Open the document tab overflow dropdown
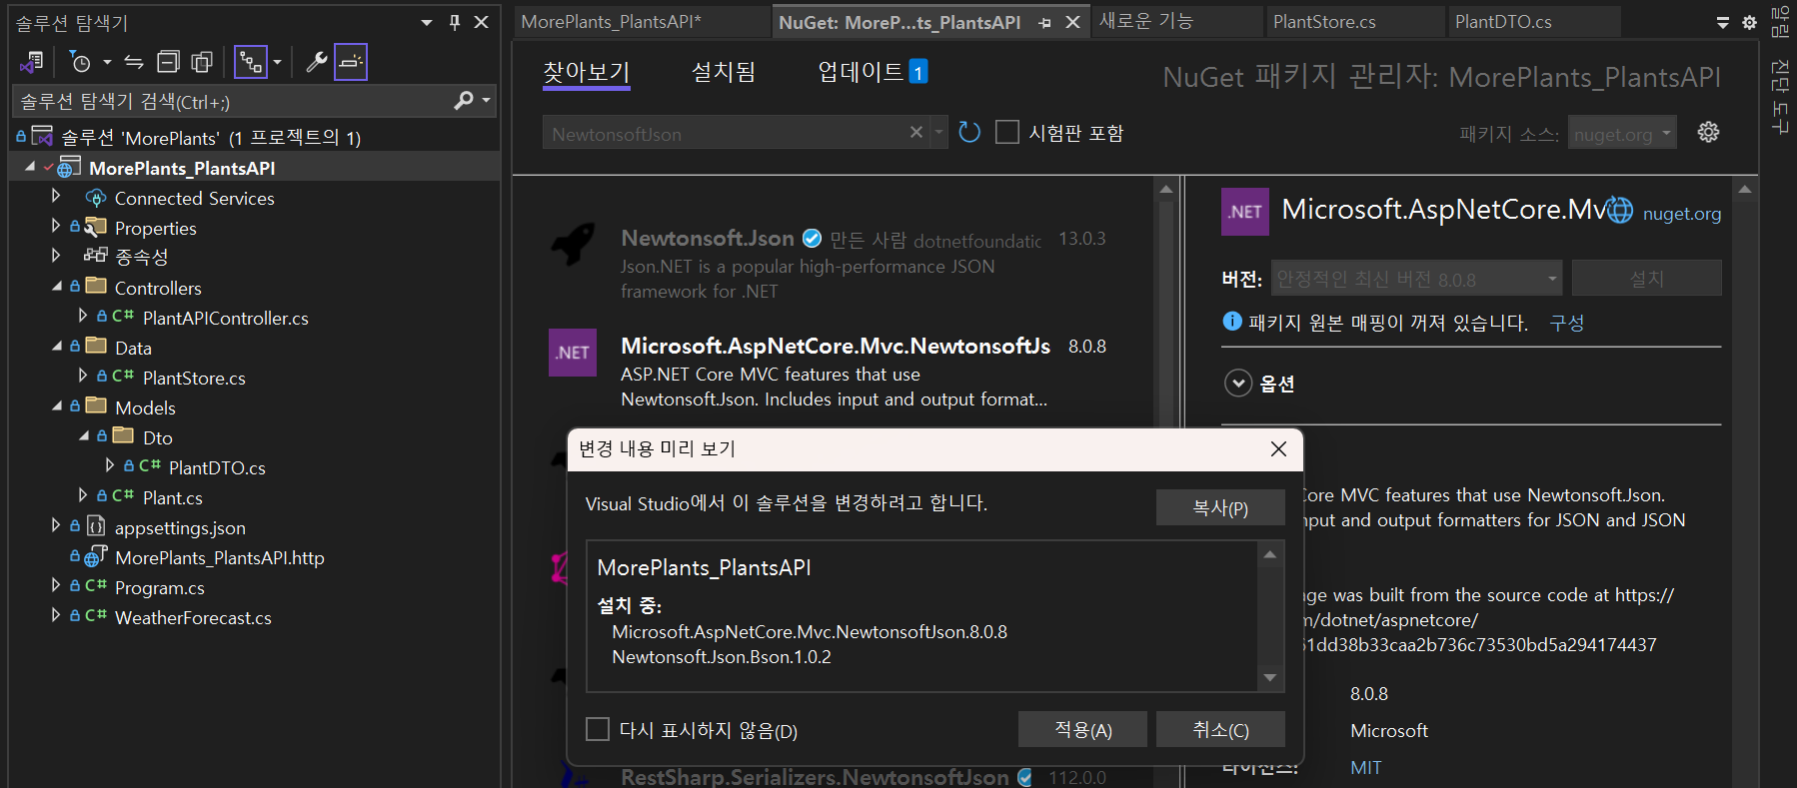Screen dimensions: 1797x788 (x=1723, y=22)
